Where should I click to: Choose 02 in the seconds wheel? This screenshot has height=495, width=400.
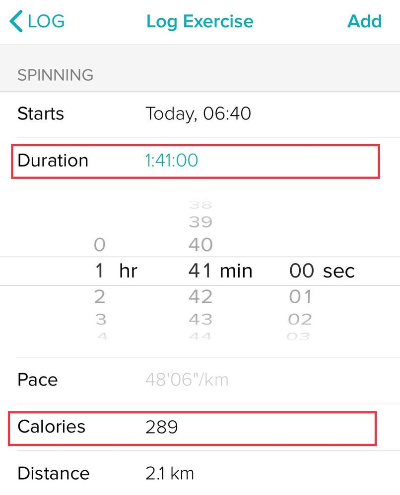tap(300, 319)
